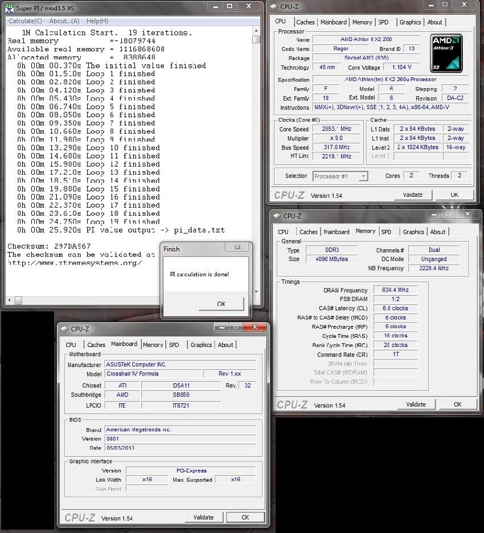Minimize the Super PI window
The height and width of the screenshot is (533, 484).
click(x=215, y=6)
